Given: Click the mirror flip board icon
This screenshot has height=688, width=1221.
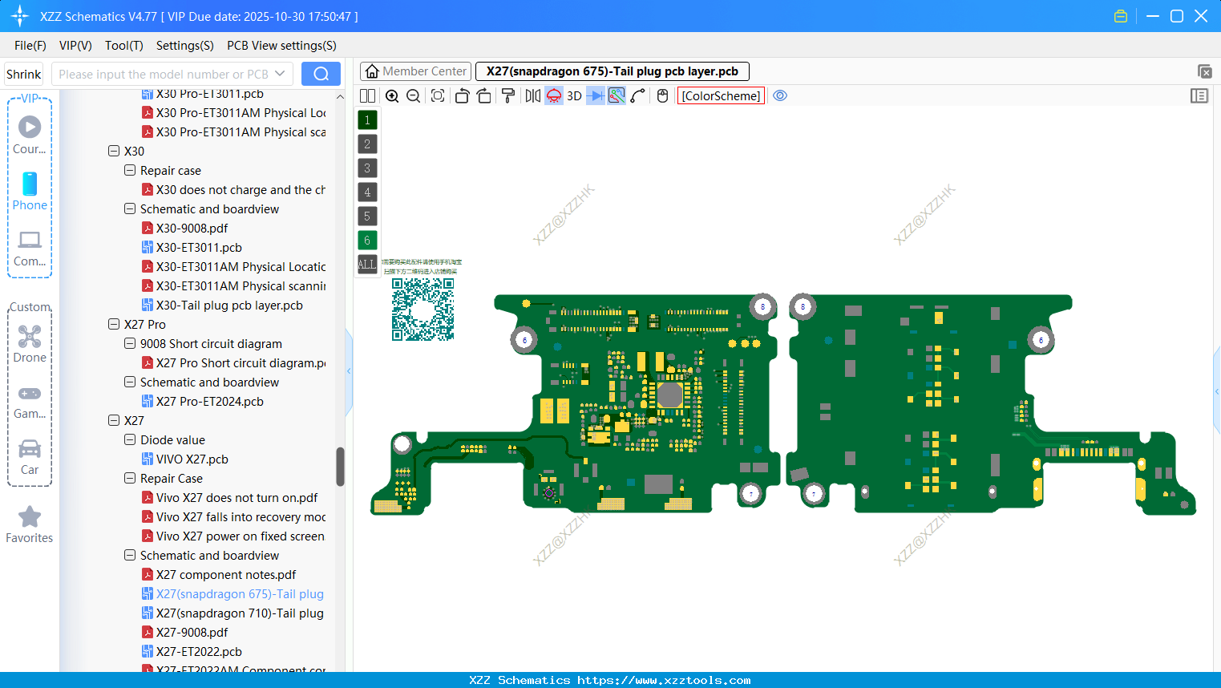Looking at the screenshot, I should [x=532, y=95].
